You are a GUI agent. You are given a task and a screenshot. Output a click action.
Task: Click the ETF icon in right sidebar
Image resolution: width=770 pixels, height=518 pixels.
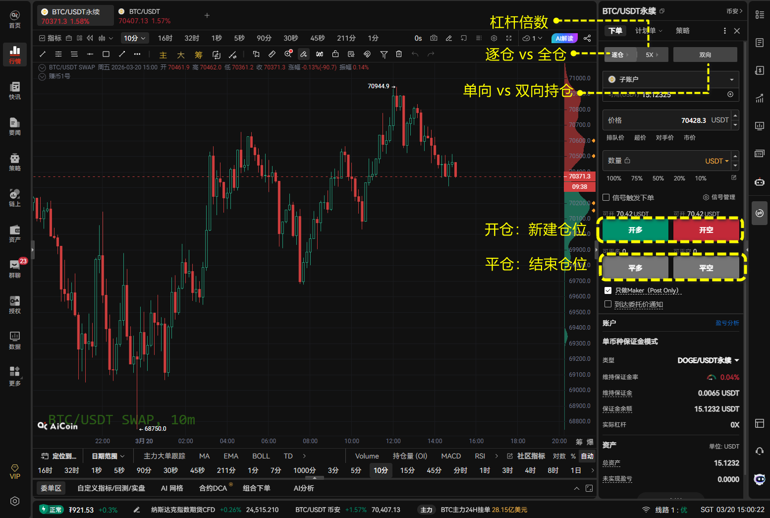click(x=760, y=154)
